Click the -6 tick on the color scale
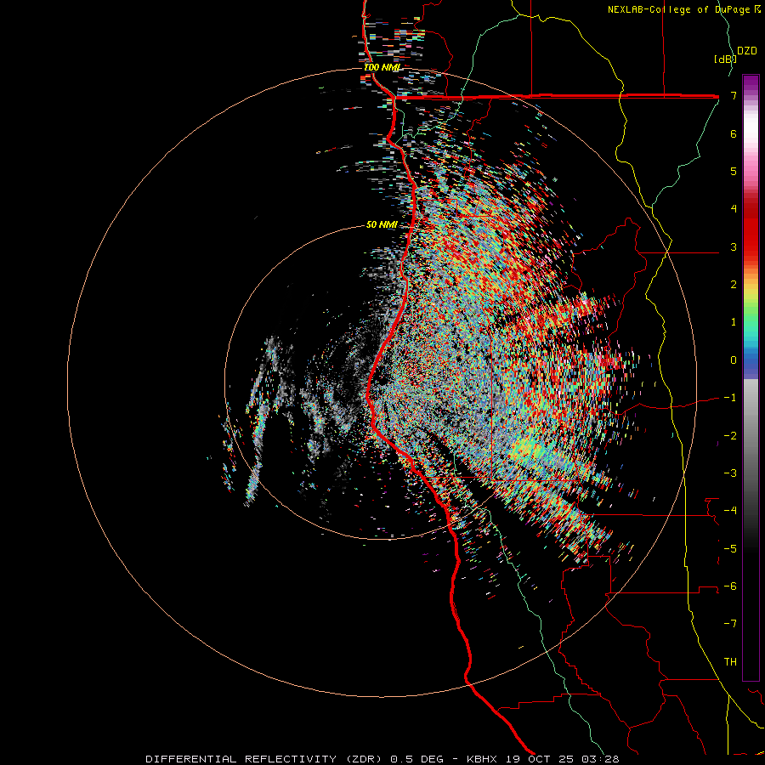765x765 pixels. [730, 586]
